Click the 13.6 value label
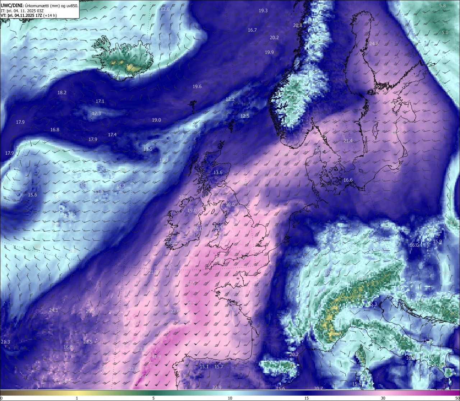 pyautogui.click(x=218, y=173)
